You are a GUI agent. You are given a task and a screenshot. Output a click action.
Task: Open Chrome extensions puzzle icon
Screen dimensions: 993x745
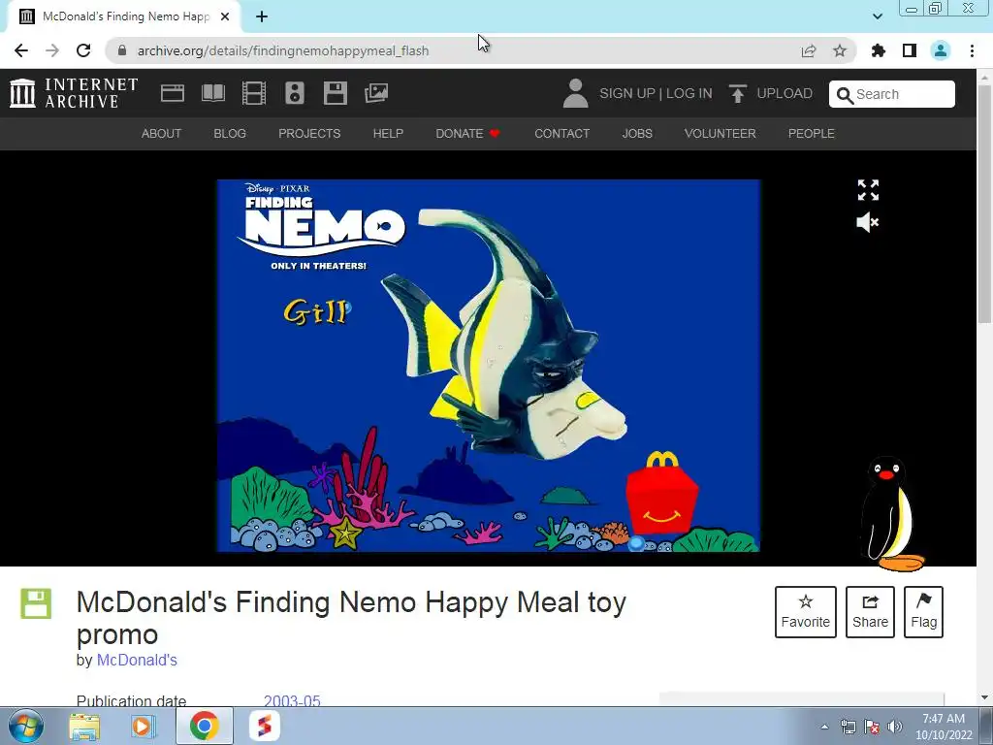pyautogui.click(x=879, y=50)
